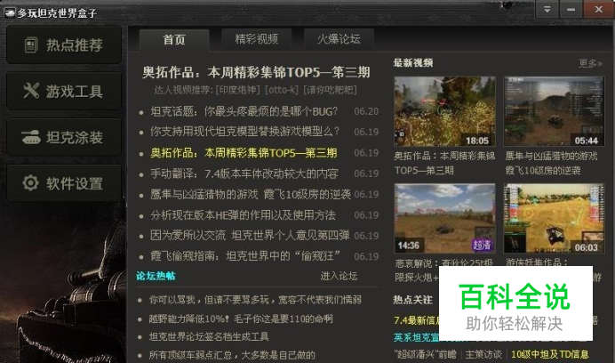Click the gear icon beside 软件设置
The height and width of the screenshot is (363, 615).
pos(30,182)
